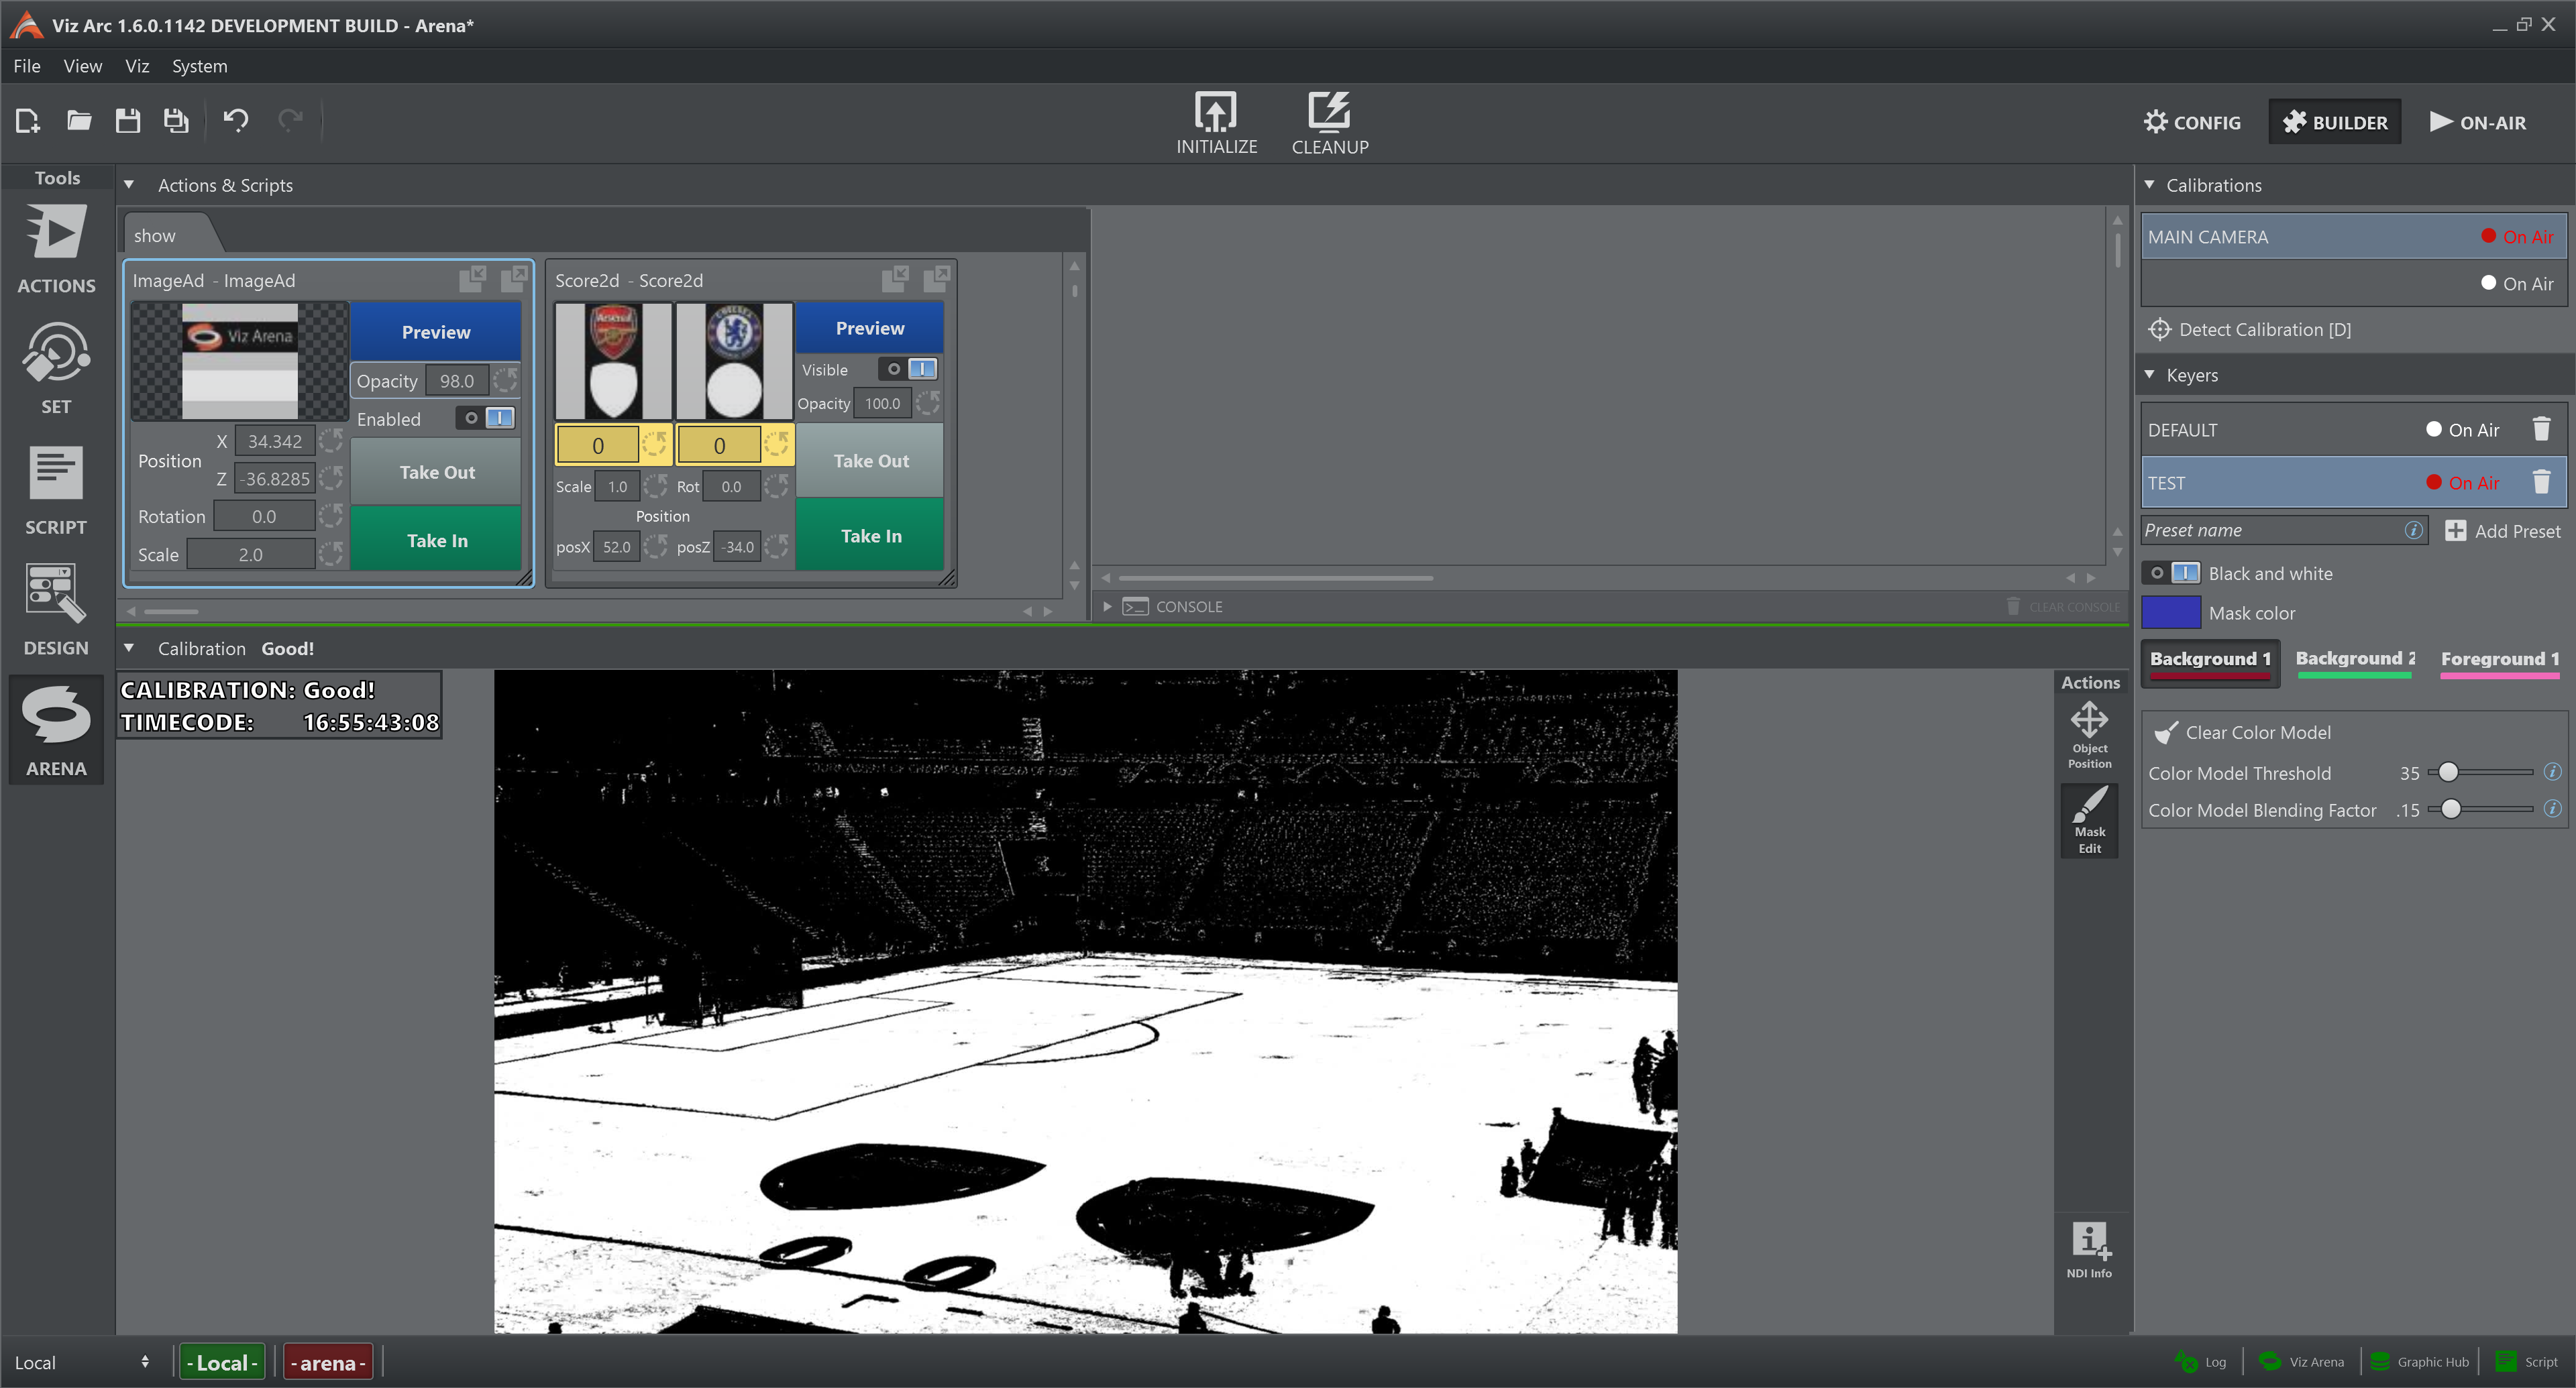Collapse the Keyers section
2576x1388 pixels.
point(2149,375)
